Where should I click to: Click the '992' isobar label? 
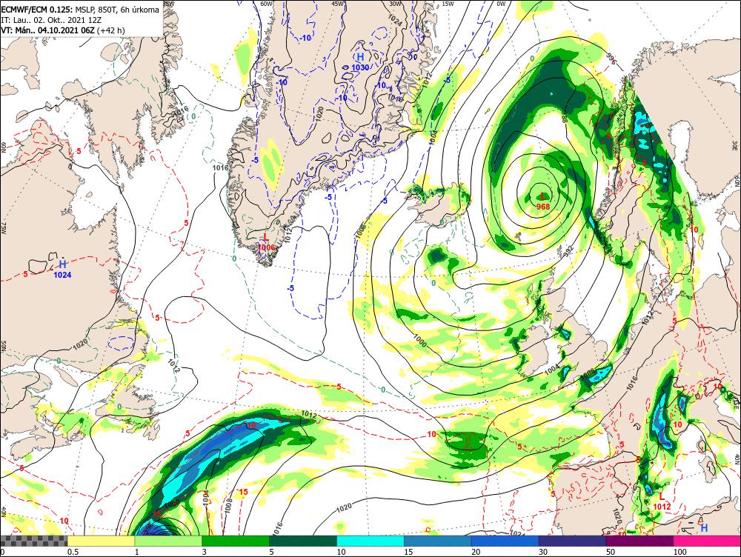(569, 253)
